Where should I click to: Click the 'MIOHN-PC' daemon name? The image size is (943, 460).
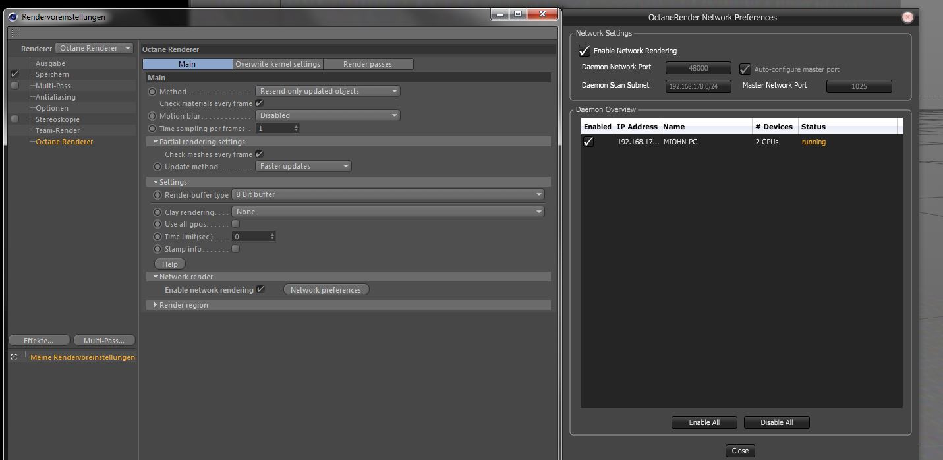(680, 142)
